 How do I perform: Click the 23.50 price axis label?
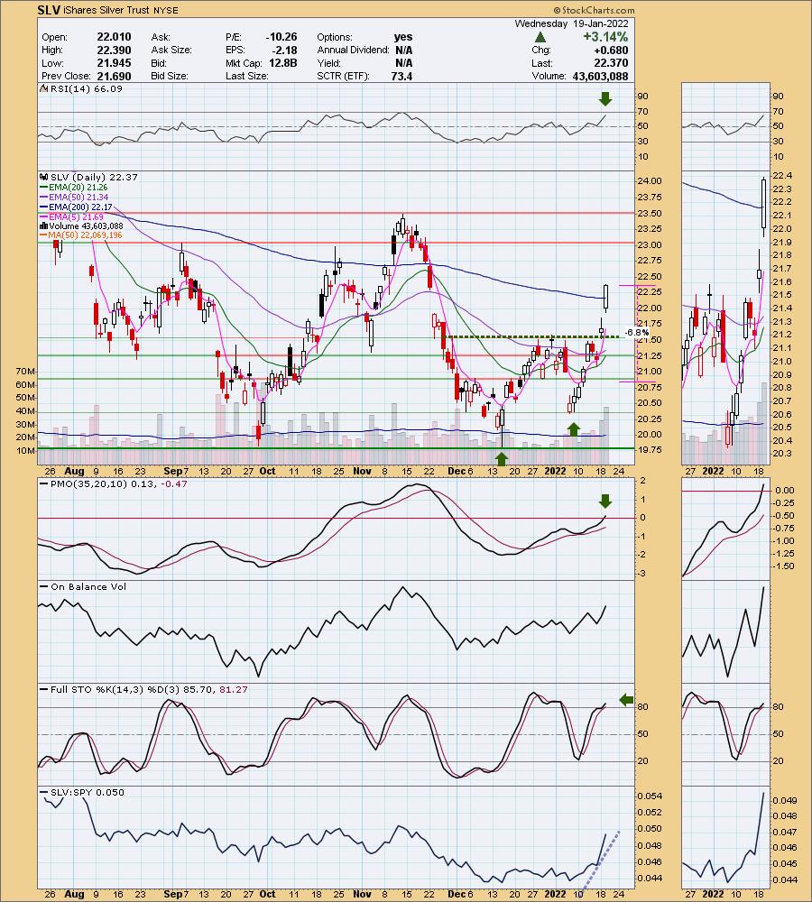pyautogui.click(x=649, y=214)
